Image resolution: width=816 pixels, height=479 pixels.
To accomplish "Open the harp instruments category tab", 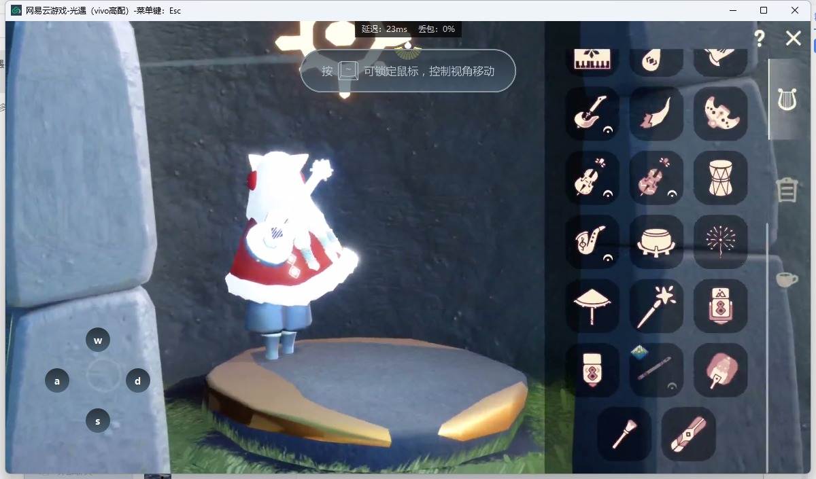I will pyautogui.click(x=787, y=99).
